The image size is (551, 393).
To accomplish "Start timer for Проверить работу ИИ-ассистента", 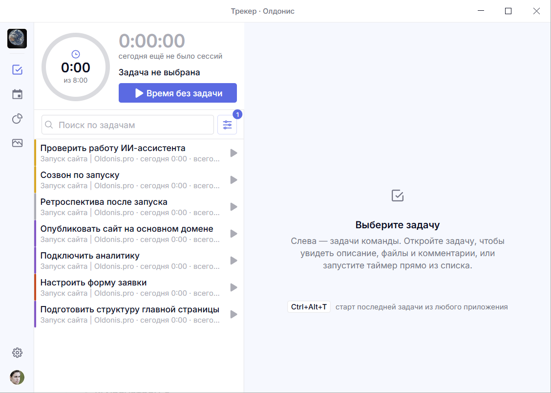I will (233, 153).
